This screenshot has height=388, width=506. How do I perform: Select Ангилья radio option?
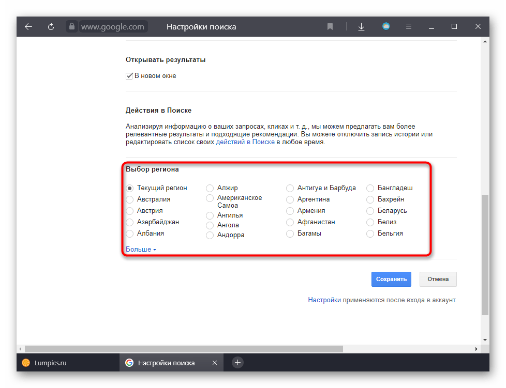point(210,215)
